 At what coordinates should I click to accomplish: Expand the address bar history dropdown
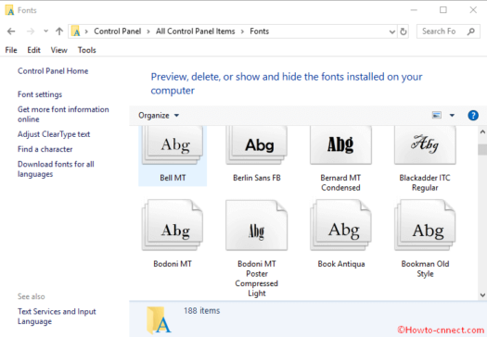[392, 31]
